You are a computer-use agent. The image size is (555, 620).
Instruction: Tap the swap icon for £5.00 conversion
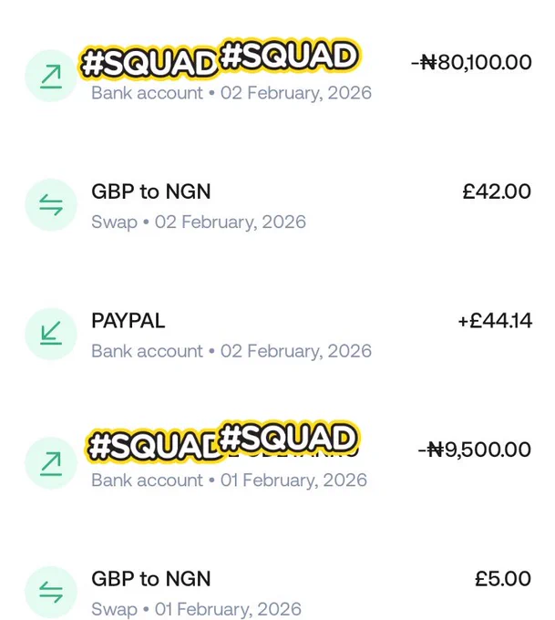pyautogui.click(x=51, y=592)
